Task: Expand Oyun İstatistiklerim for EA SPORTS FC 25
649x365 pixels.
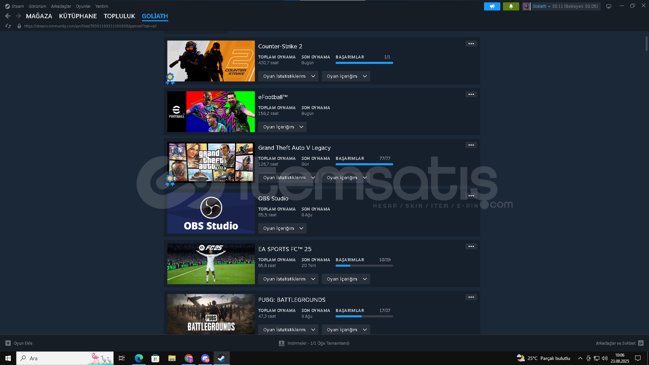Action: tap(288, 279)
